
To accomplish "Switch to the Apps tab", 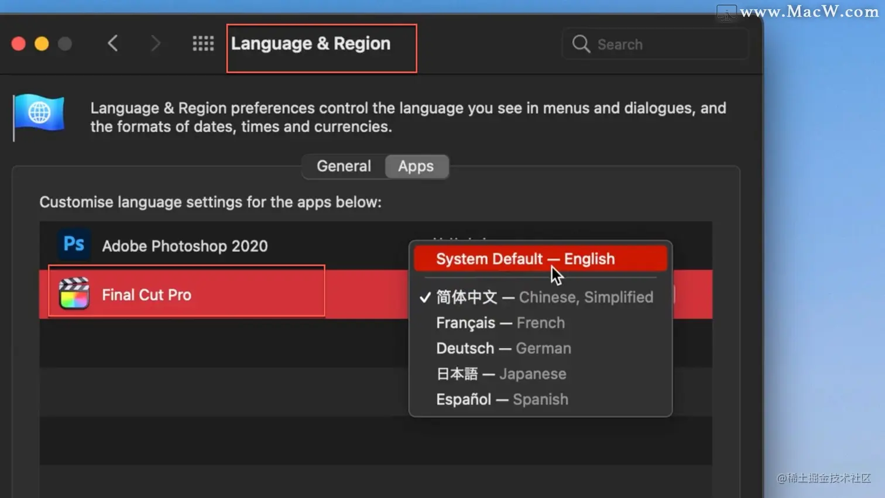I will [x=416, y=166].
